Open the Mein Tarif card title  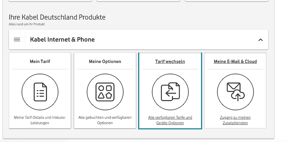(40, 62)
